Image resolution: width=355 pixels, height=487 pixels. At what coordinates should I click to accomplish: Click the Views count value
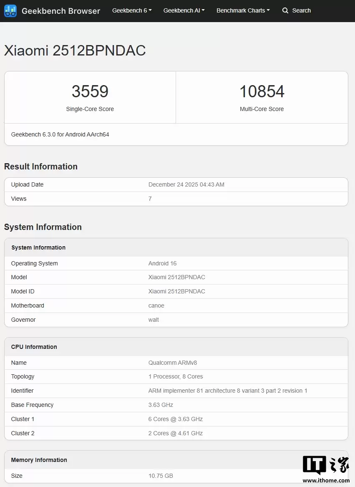150,199
